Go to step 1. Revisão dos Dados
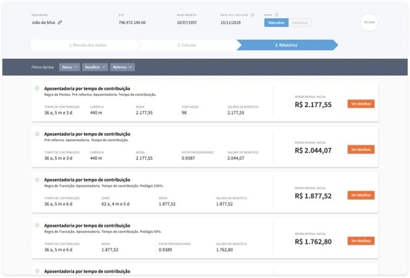Image resolution: width=410 pixels, height=278 pixels. point(86,45)
